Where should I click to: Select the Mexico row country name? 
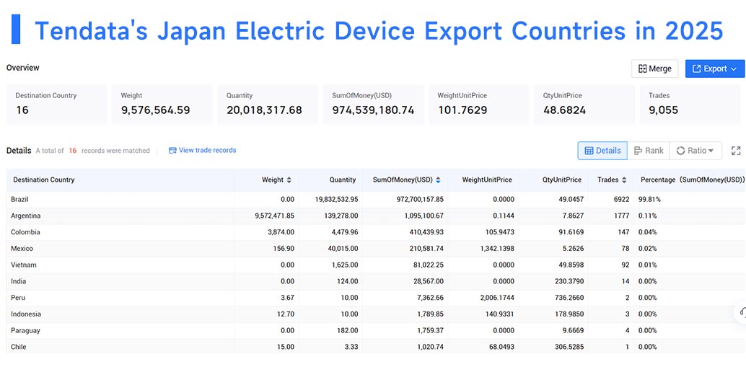(22, 248)
